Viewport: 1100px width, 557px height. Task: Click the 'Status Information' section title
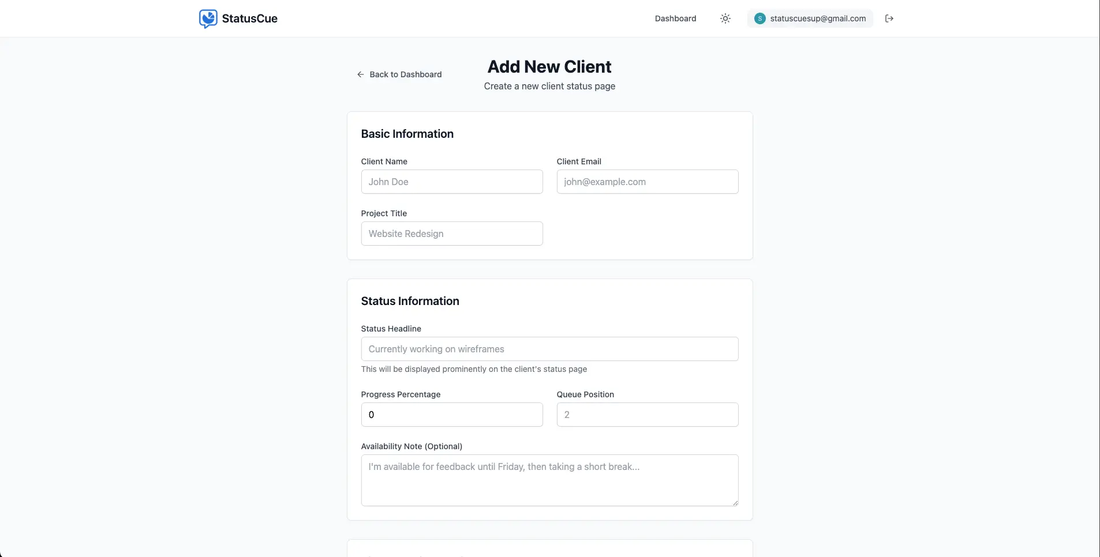410,301
